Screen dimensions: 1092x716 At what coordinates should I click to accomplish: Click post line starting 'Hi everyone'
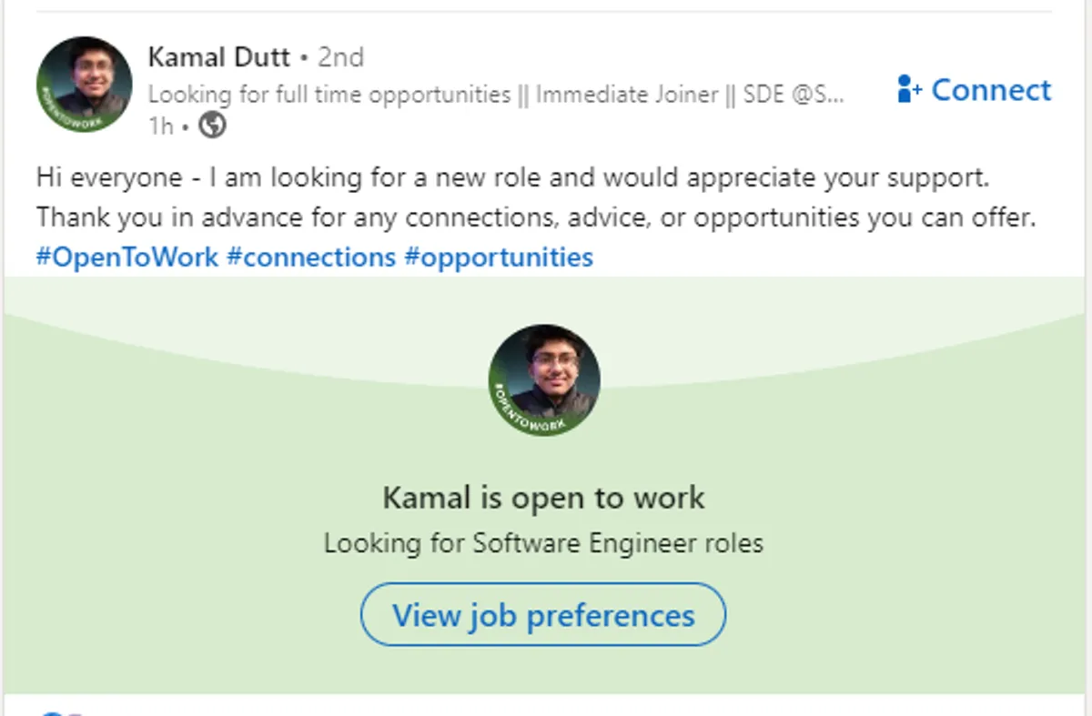coord(511,177)
